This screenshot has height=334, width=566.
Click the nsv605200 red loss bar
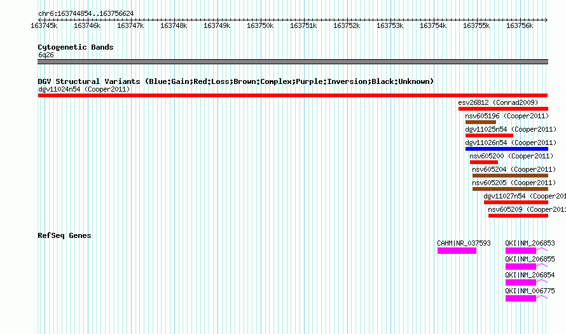tap(484, 162)
